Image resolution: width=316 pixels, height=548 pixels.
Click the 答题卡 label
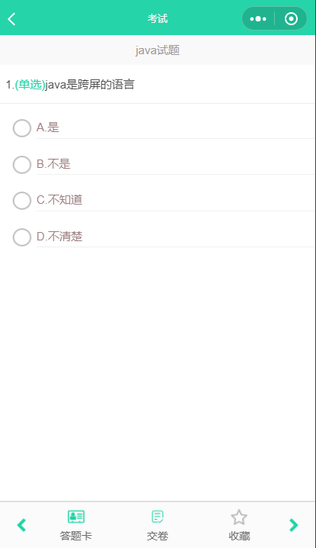pyautogui.click(x=76, y=536)
